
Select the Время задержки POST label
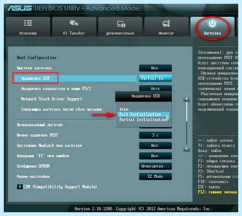coord(38,135)
